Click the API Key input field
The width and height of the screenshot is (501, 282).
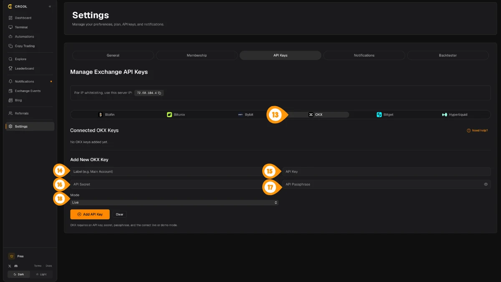point(387,172)
